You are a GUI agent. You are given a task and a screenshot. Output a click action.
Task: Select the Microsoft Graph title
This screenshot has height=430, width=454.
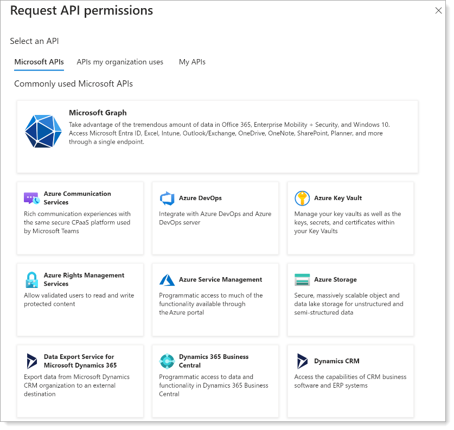point(98,113)
